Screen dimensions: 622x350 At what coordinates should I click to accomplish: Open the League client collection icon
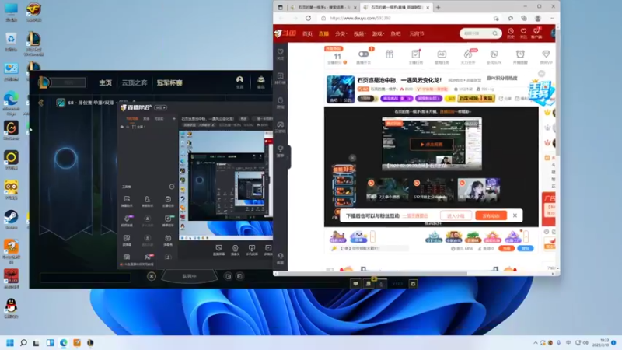tap(261, 82)
